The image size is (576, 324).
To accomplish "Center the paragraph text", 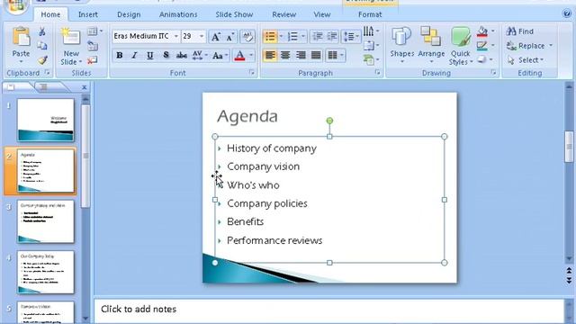I will [285, 56].
